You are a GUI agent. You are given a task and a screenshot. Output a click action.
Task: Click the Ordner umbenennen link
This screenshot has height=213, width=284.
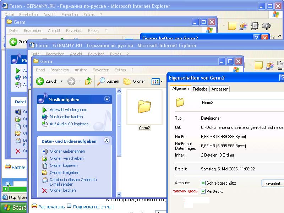coord(67,151)
